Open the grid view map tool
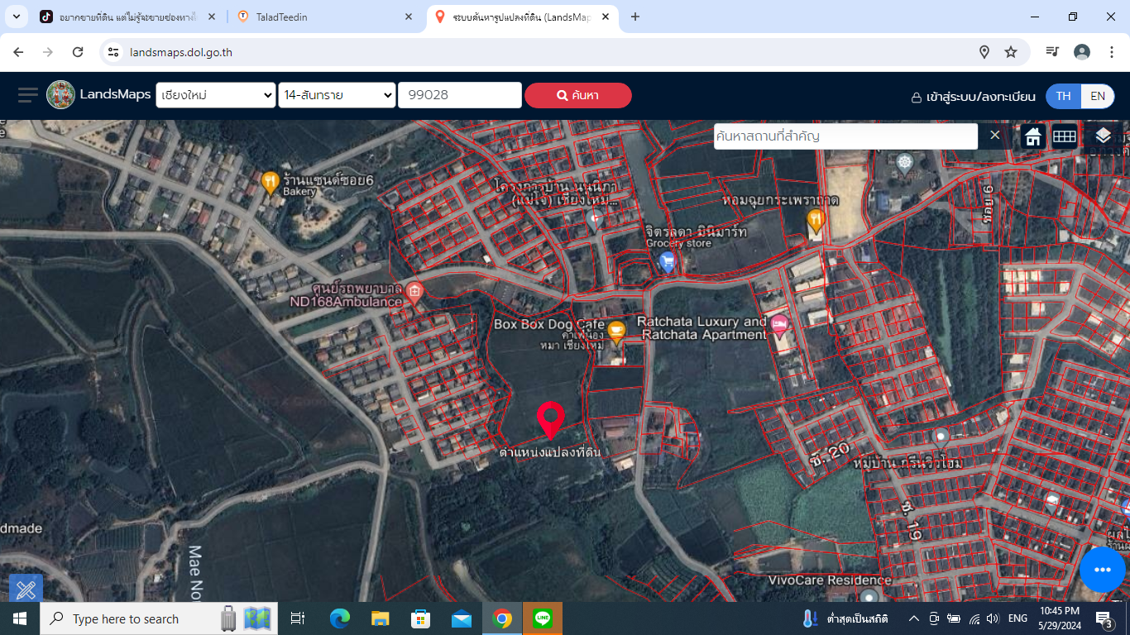Image resolution: width=1130 pixels, height=635 pixels. pos(1065,136)
